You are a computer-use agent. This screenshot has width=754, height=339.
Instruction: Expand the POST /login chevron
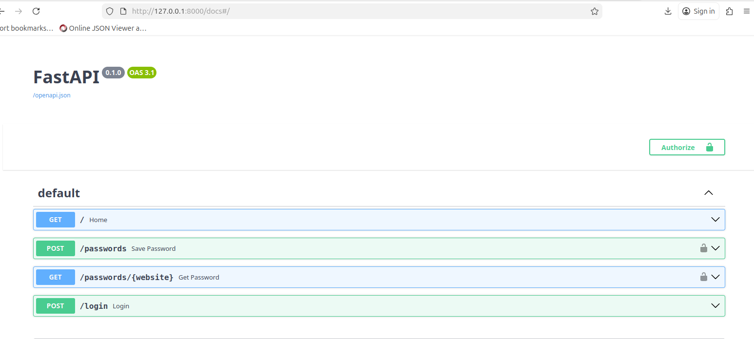pos(715,306)
